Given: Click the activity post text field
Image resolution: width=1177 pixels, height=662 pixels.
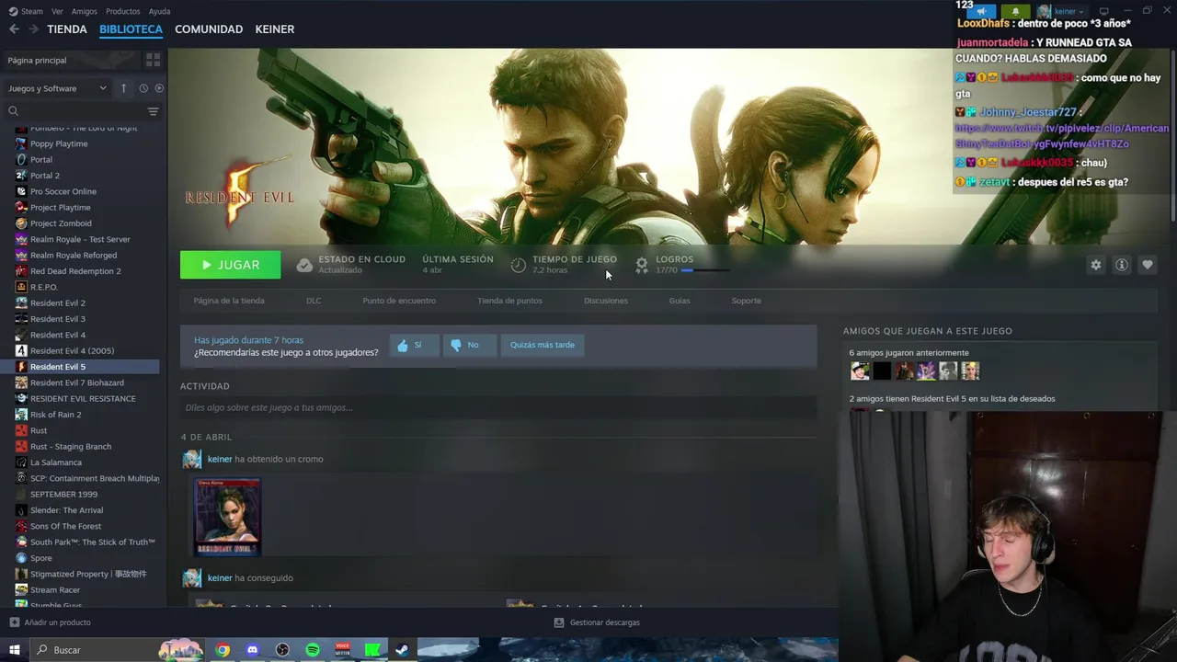Looking at the screenshot, I should coord(498,407).
